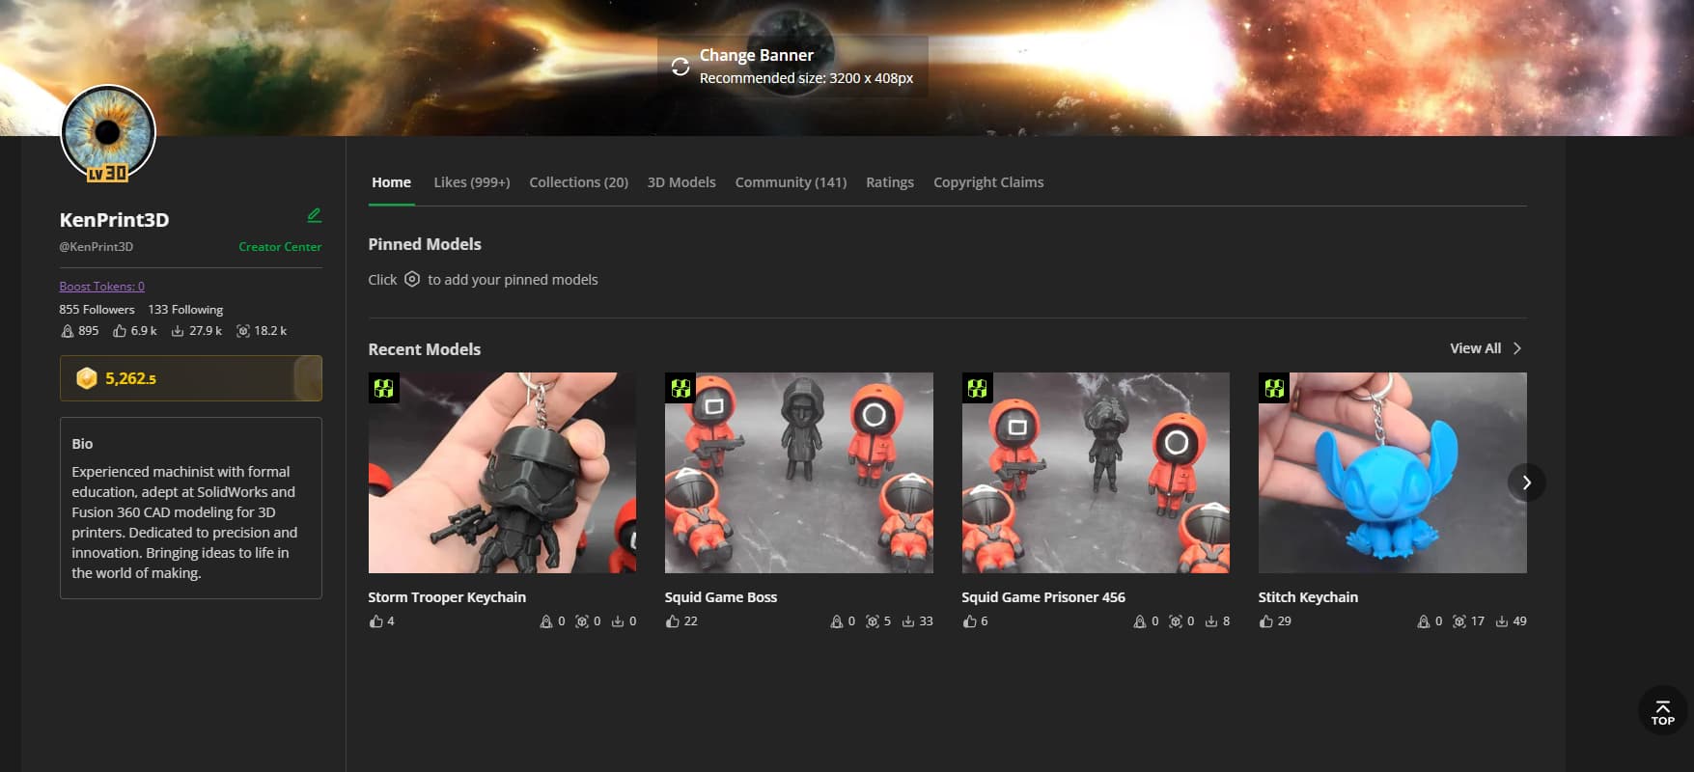
Task: Switch to the Home tab
Action: (x=391, y=182)
